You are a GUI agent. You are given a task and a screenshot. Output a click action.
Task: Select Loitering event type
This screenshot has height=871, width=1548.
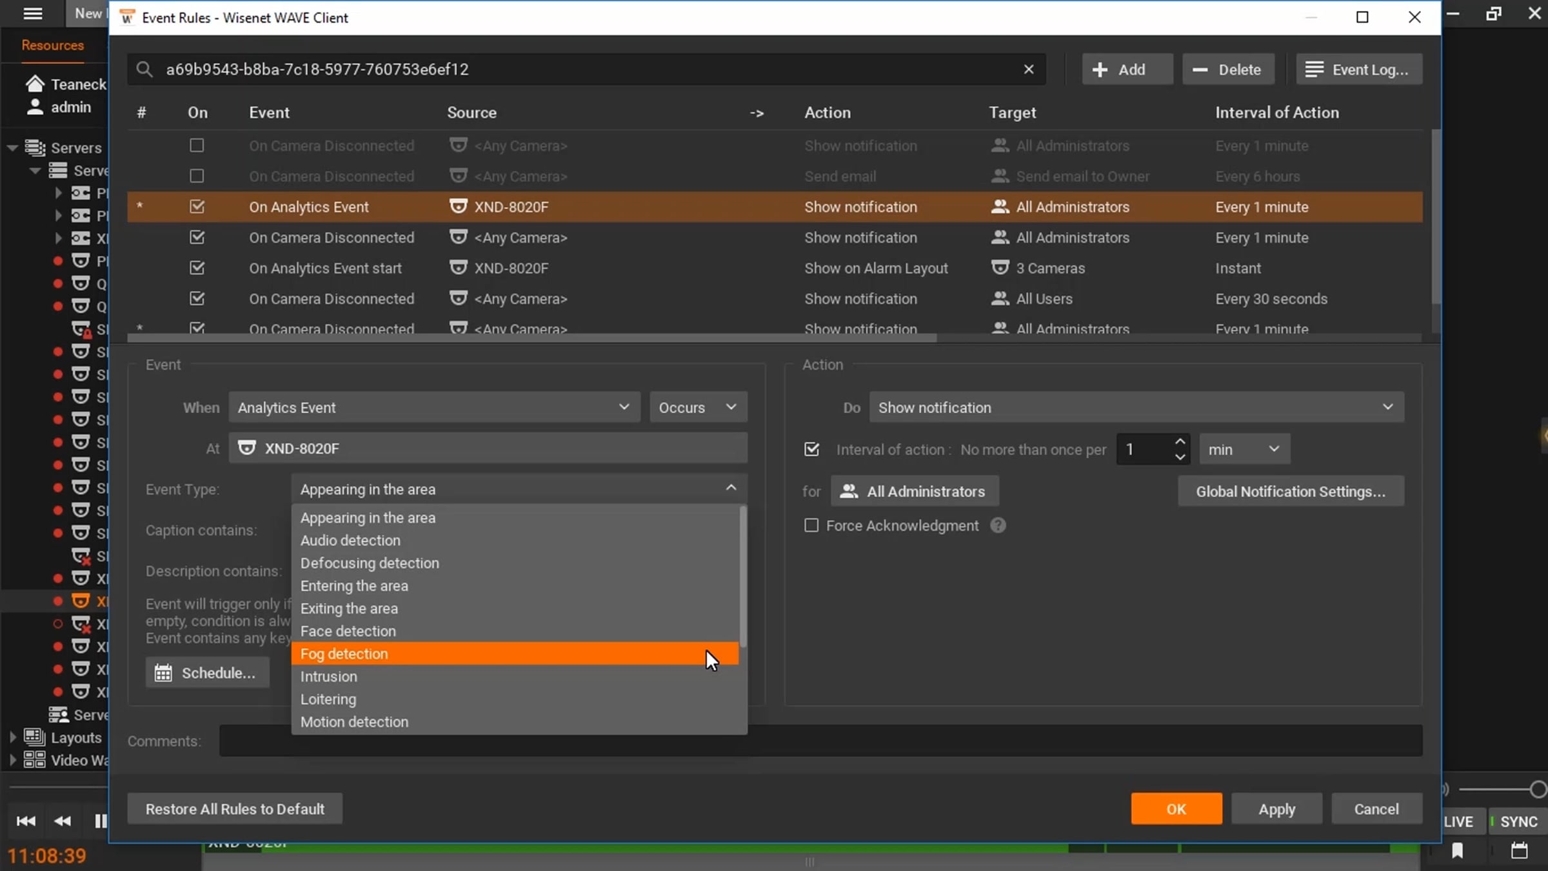click(515, 699)
